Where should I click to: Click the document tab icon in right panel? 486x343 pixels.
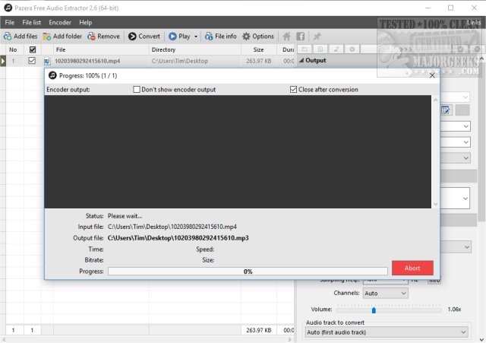point(320,49)
